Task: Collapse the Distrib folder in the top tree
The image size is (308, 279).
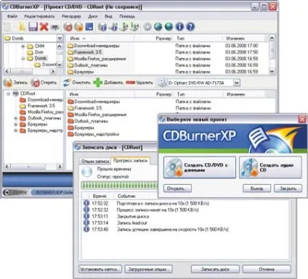Action: click(x=23, y=59)
